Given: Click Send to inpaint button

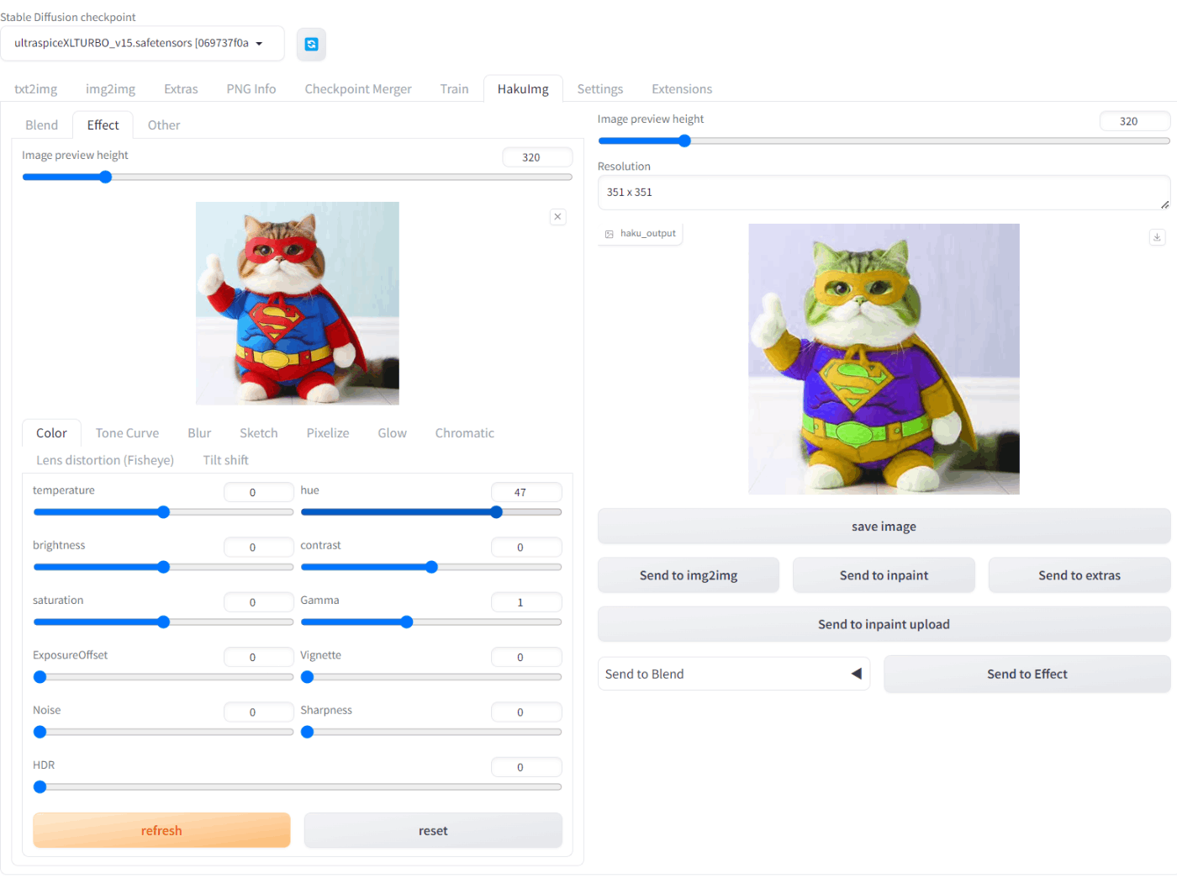Looking at the screenshot, I should point(884,575).
